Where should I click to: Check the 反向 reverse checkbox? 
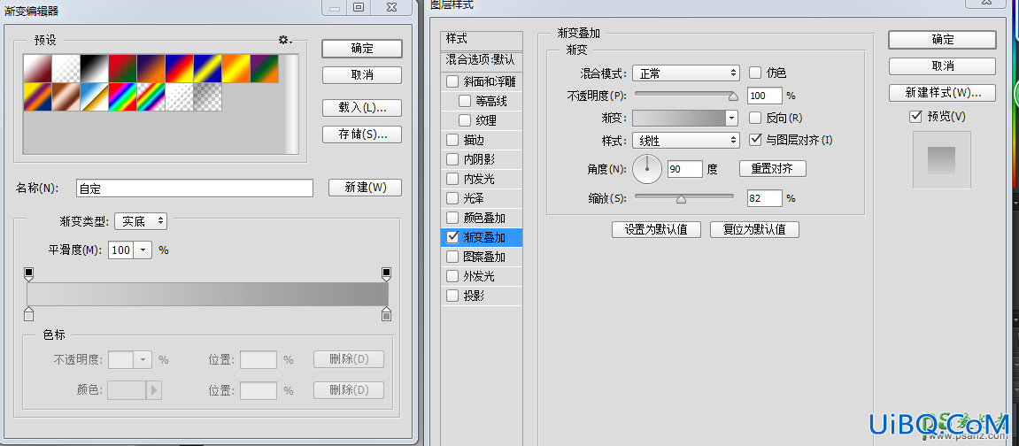(755, 118)
